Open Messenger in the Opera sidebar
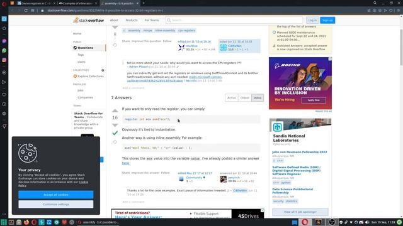The image size is (403, 226). click(x=4, y=41)
